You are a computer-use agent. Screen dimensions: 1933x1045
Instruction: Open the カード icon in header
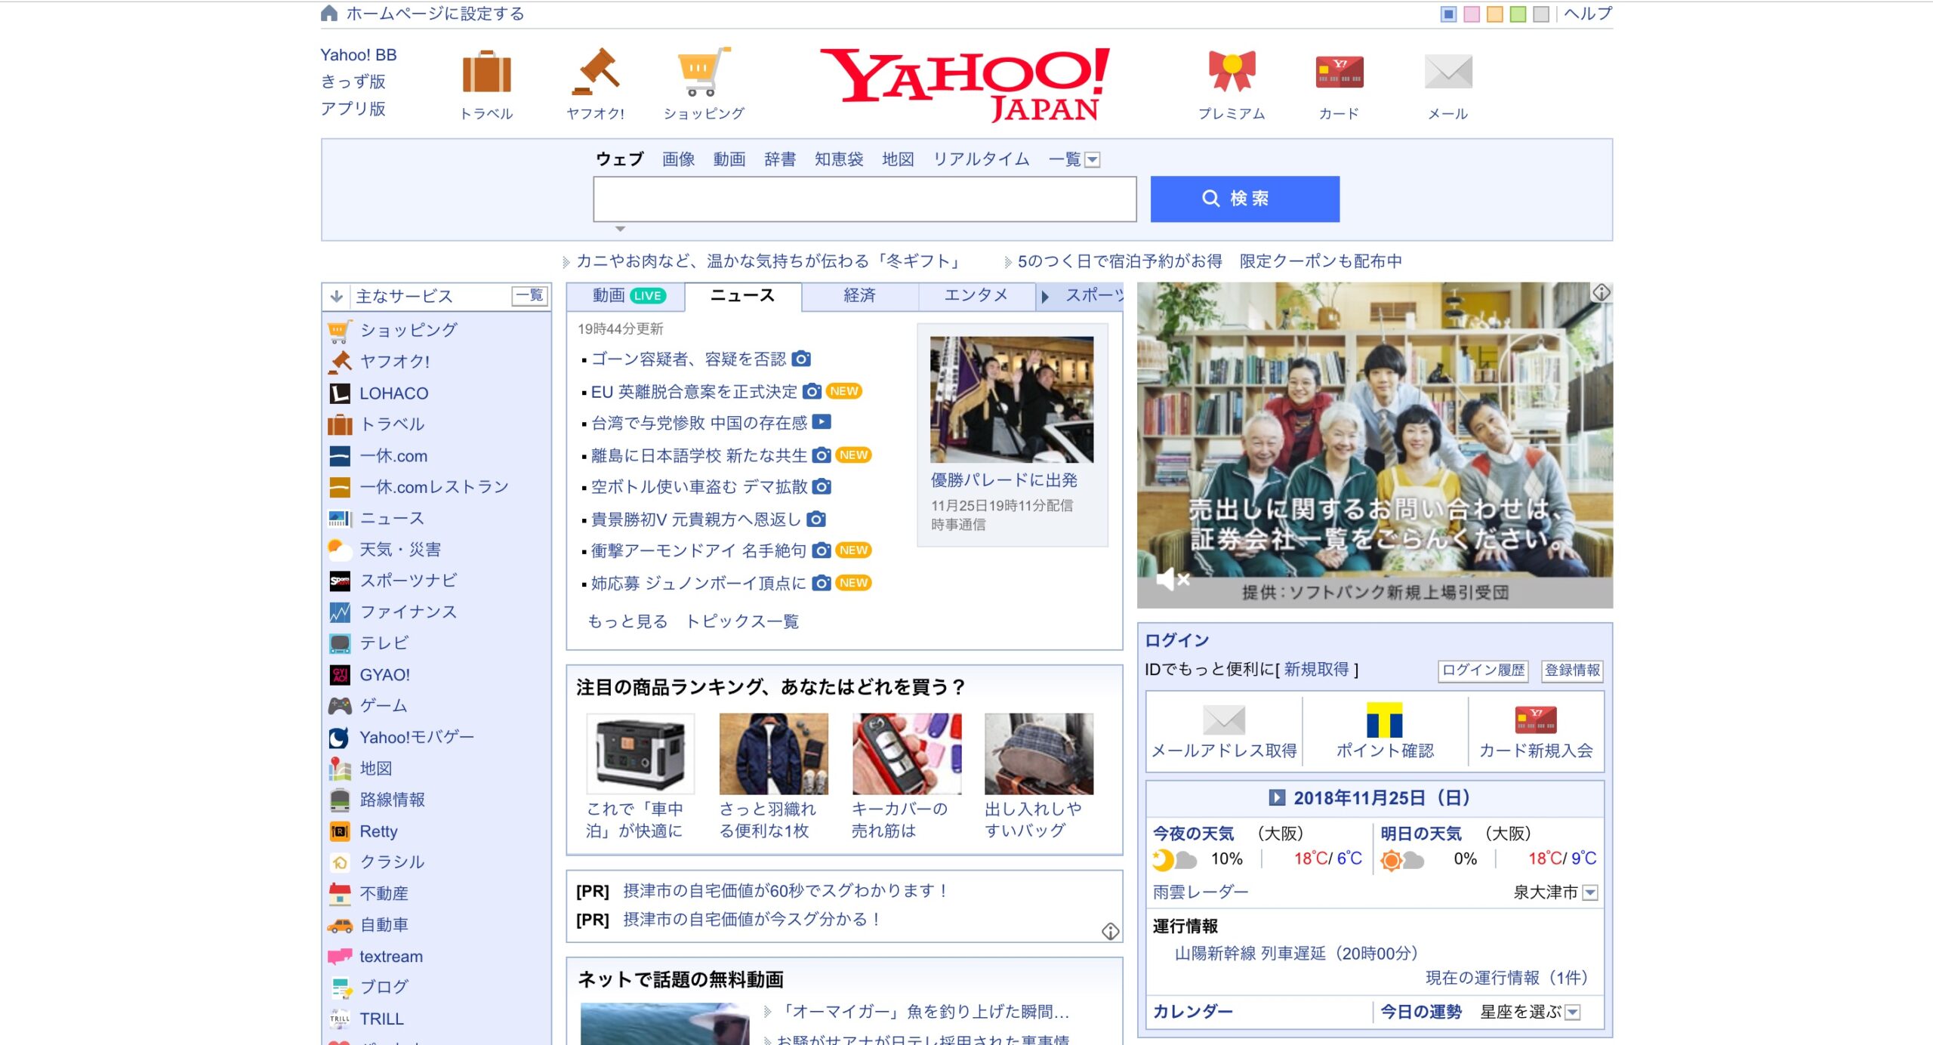click(x=1339, y=72)
